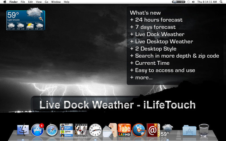The image size is (226, 141).
Task: Open the Tube HD app in dock
Action: point(124,130)
